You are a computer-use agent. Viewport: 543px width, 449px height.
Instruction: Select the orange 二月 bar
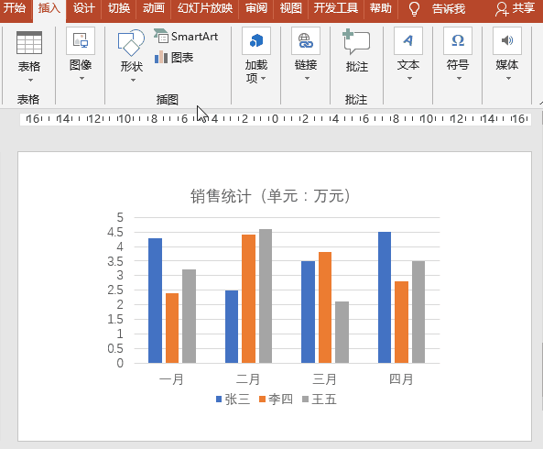(249, 299)
